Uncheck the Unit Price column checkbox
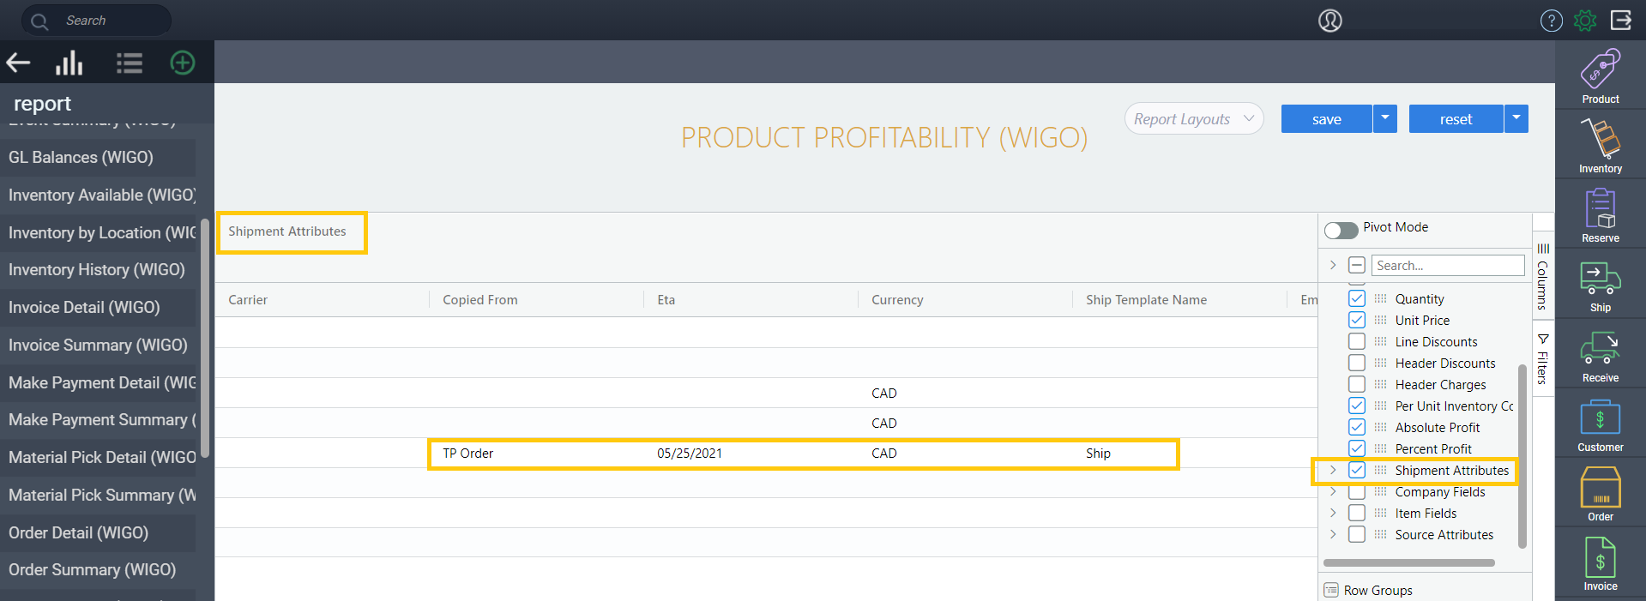The image size is (1646, 601). tap(1357, 320)
